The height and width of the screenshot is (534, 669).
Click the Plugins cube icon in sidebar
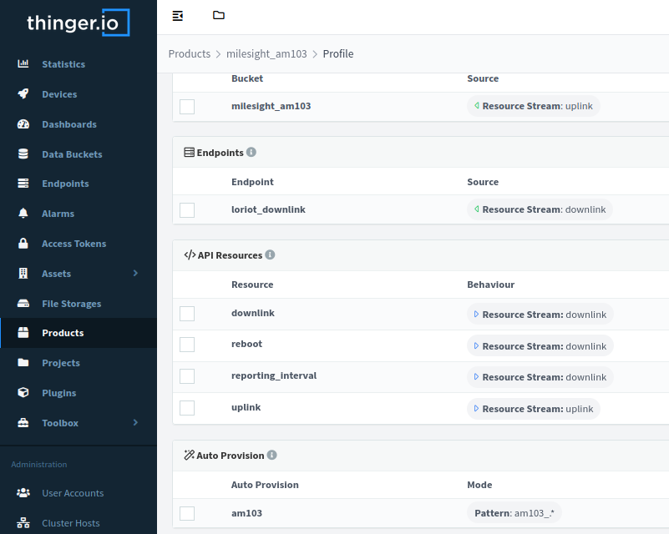(x=24, y=393)
